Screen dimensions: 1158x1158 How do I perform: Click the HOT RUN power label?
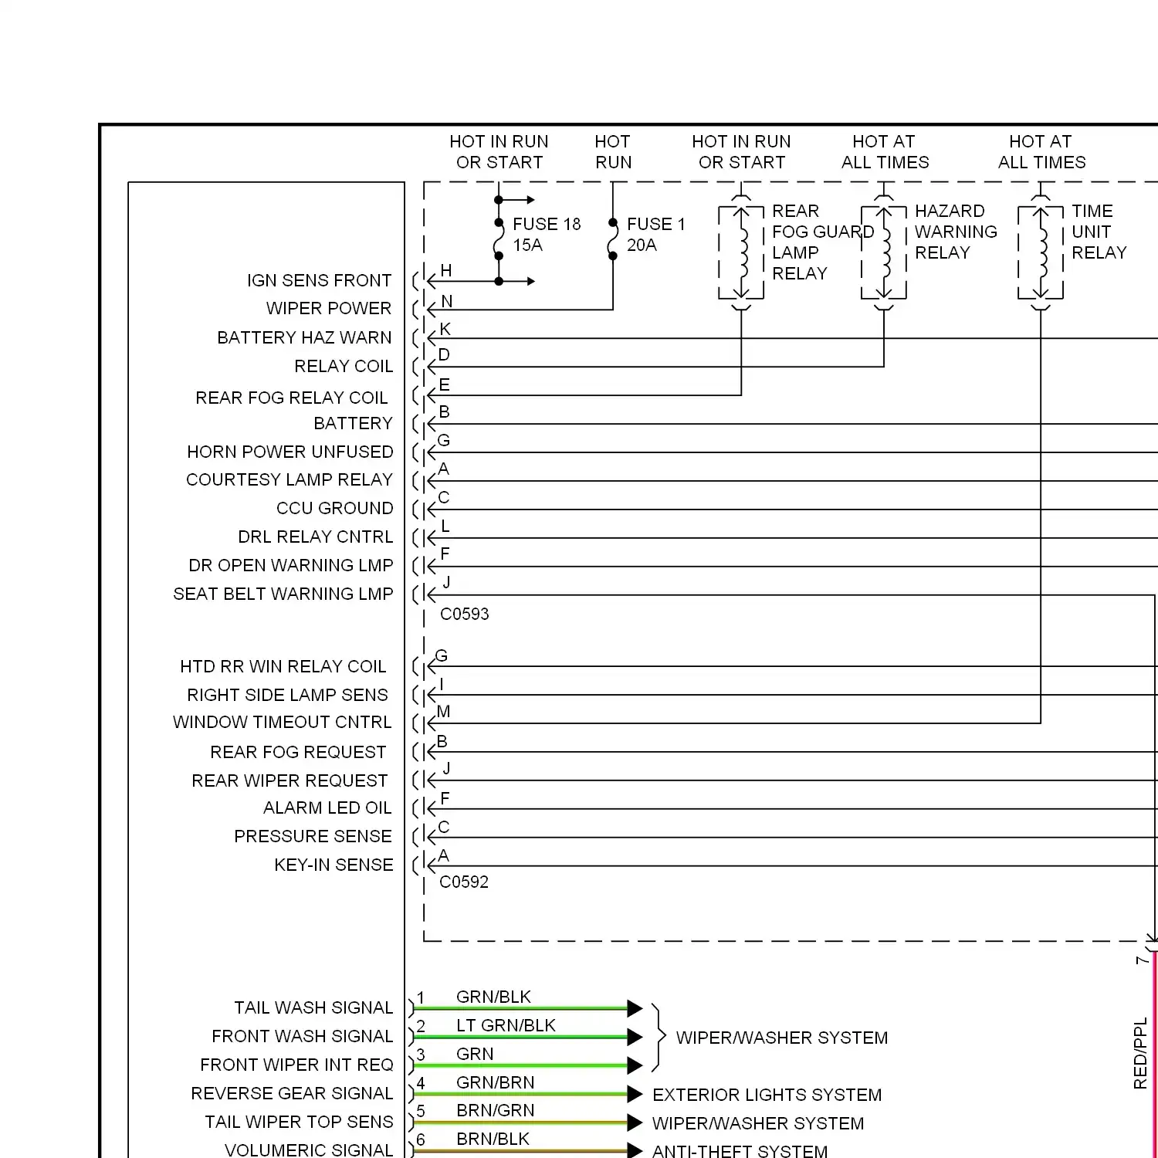pos(613,152)
